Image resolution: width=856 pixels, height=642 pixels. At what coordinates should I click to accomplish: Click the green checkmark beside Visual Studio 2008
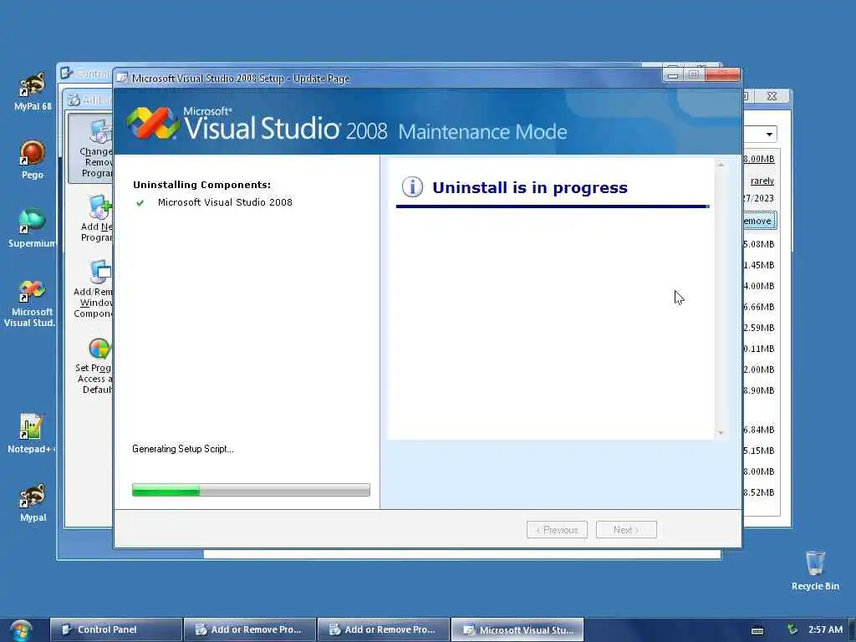point(140,203)
